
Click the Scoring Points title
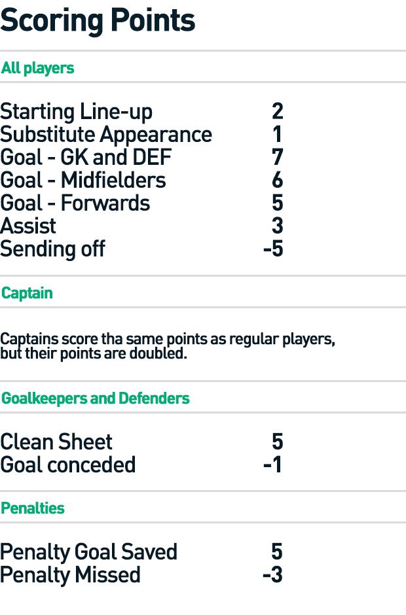point(98,21)
